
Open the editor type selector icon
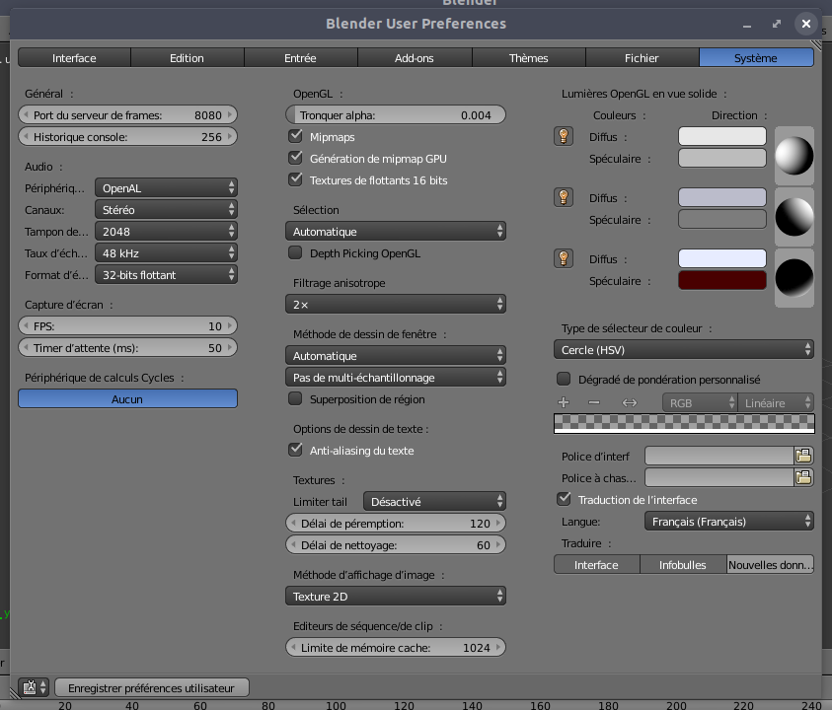[33, 687]
